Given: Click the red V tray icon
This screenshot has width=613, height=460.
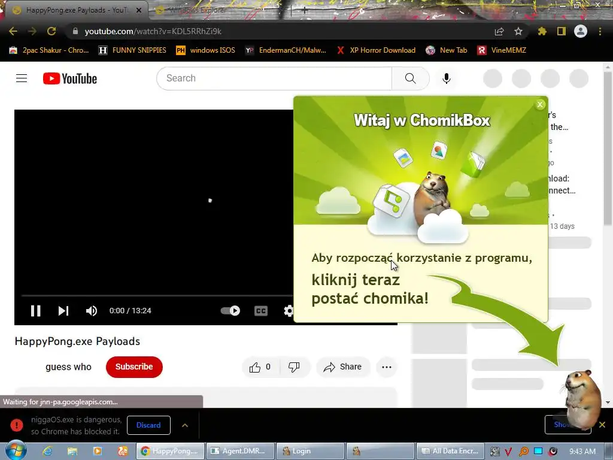Looking at the screenshot, I should (508, 452).
